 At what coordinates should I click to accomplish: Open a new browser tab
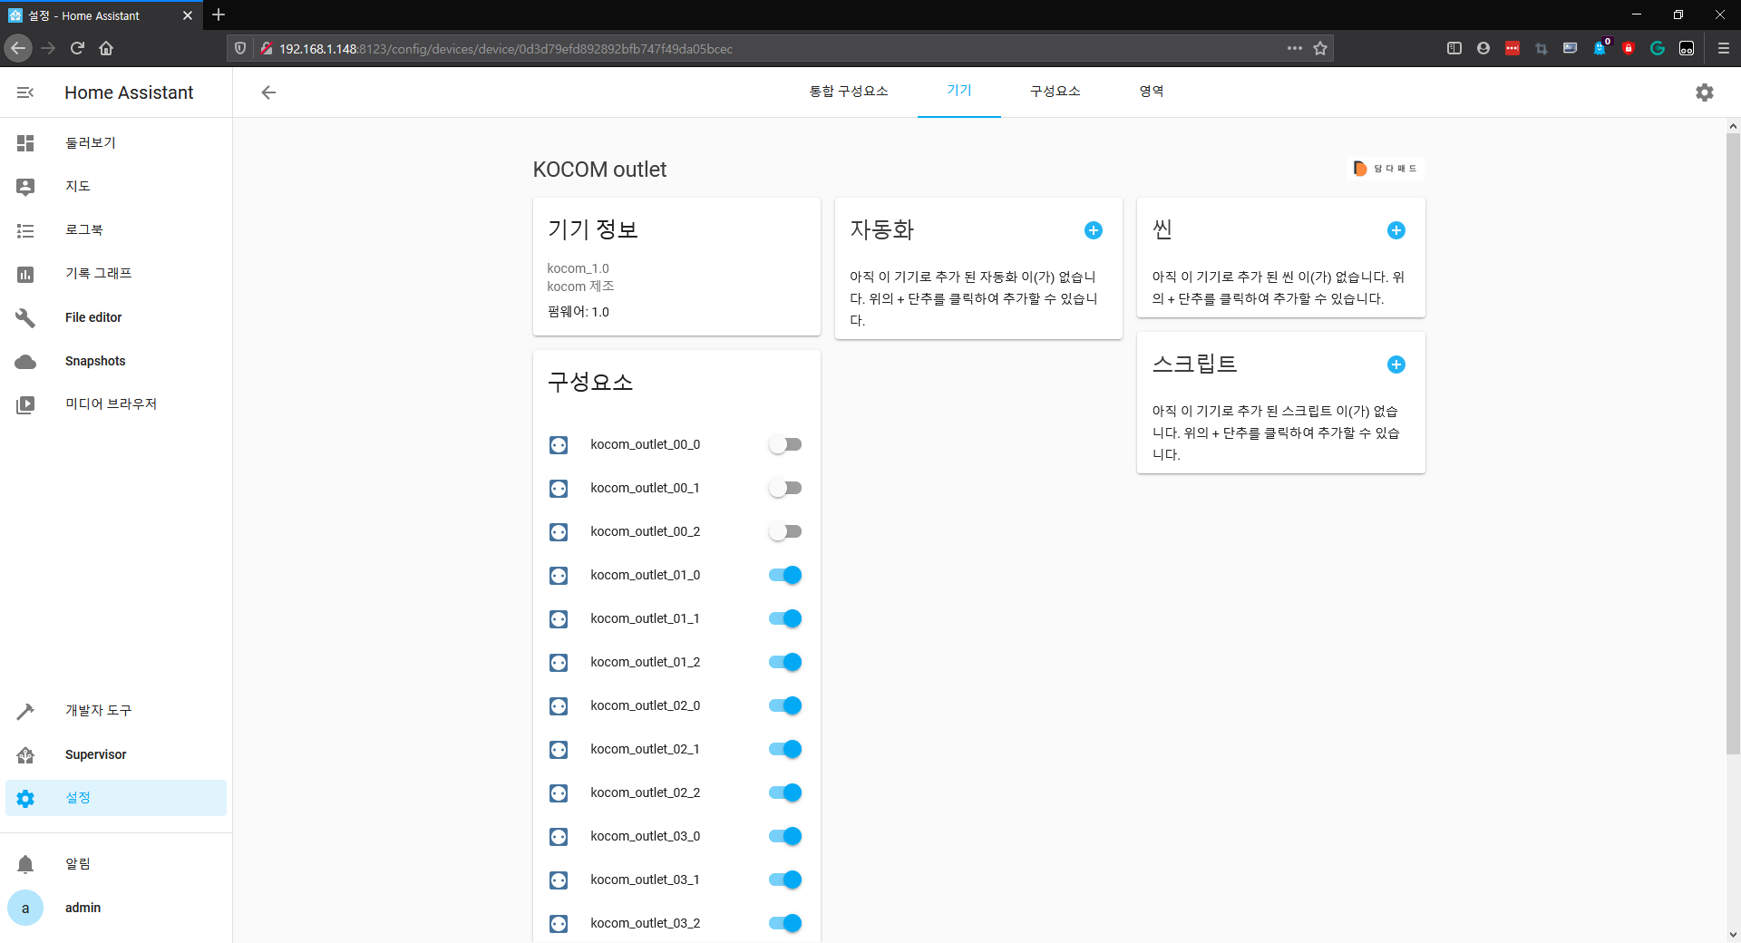point(219,15)
